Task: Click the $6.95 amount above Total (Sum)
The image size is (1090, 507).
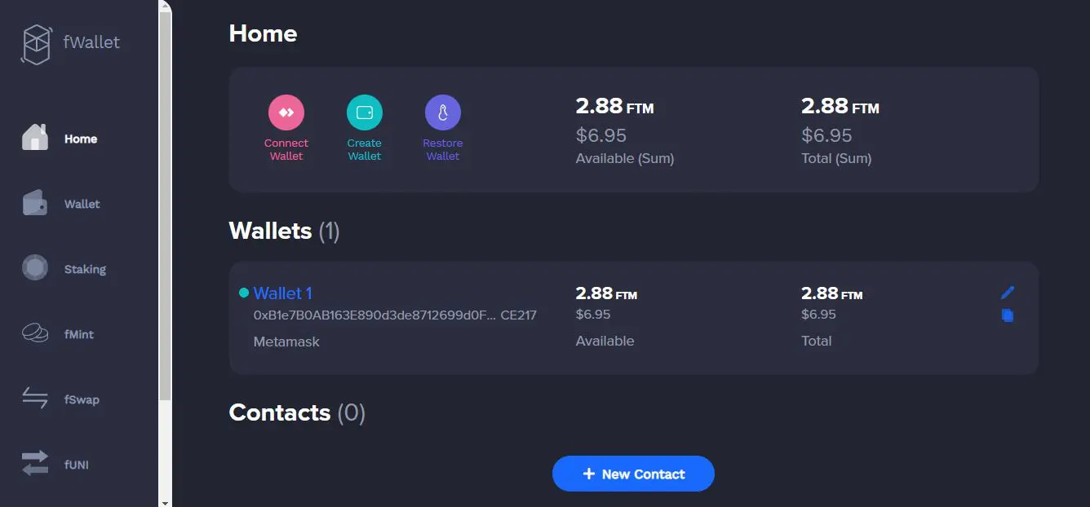Action: click(x=826, y=135)
